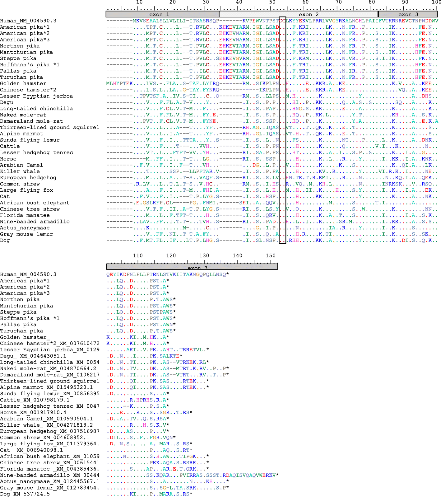Click ruler number '150'
Screen dimensions: 441x497
pos(271,256)
